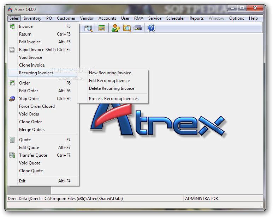Screen dimensions: 273x218
Task: Open the PO menu
Action: [x=49, y=18]
